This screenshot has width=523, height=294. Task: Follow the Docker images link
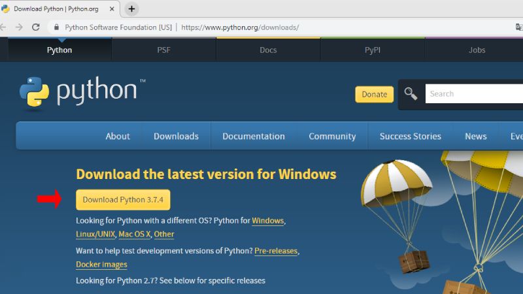(x=101, y=265)
